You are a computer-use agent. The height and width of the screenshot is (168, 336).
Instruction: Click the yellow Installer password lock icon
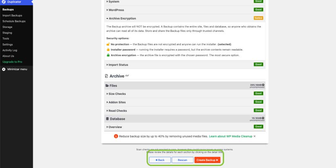click(108, 50)
